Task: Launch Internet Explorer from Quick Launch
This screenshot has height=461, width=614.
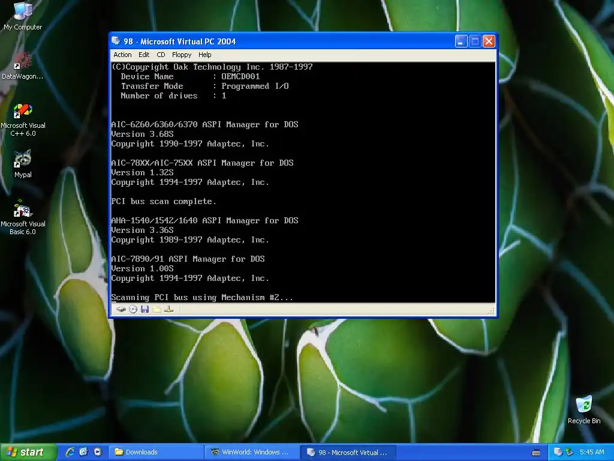Action: (70, 452)
